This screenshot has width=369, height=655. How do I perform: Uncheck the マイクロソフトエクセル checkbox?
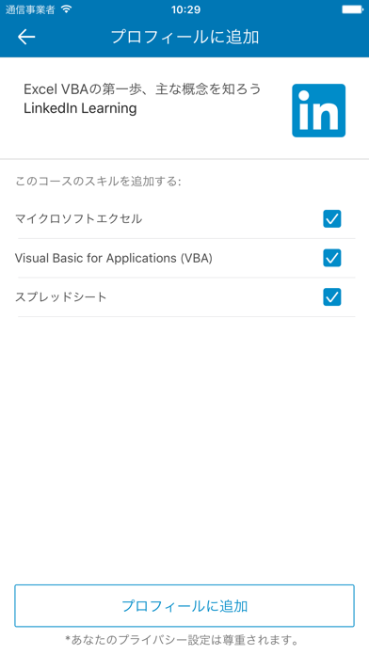(331, 219)
